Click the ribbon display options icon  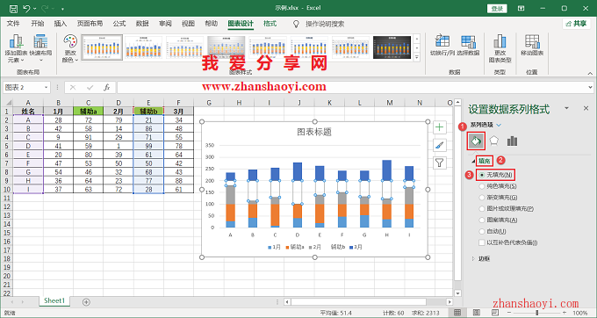coord(521,9)
